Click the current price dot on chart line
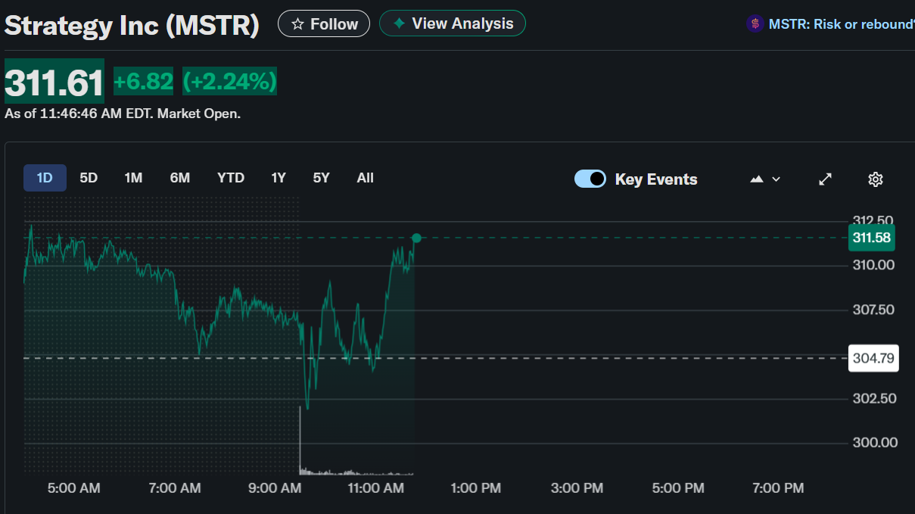Screen dimensions: 915x514 (x=416, y=238)
